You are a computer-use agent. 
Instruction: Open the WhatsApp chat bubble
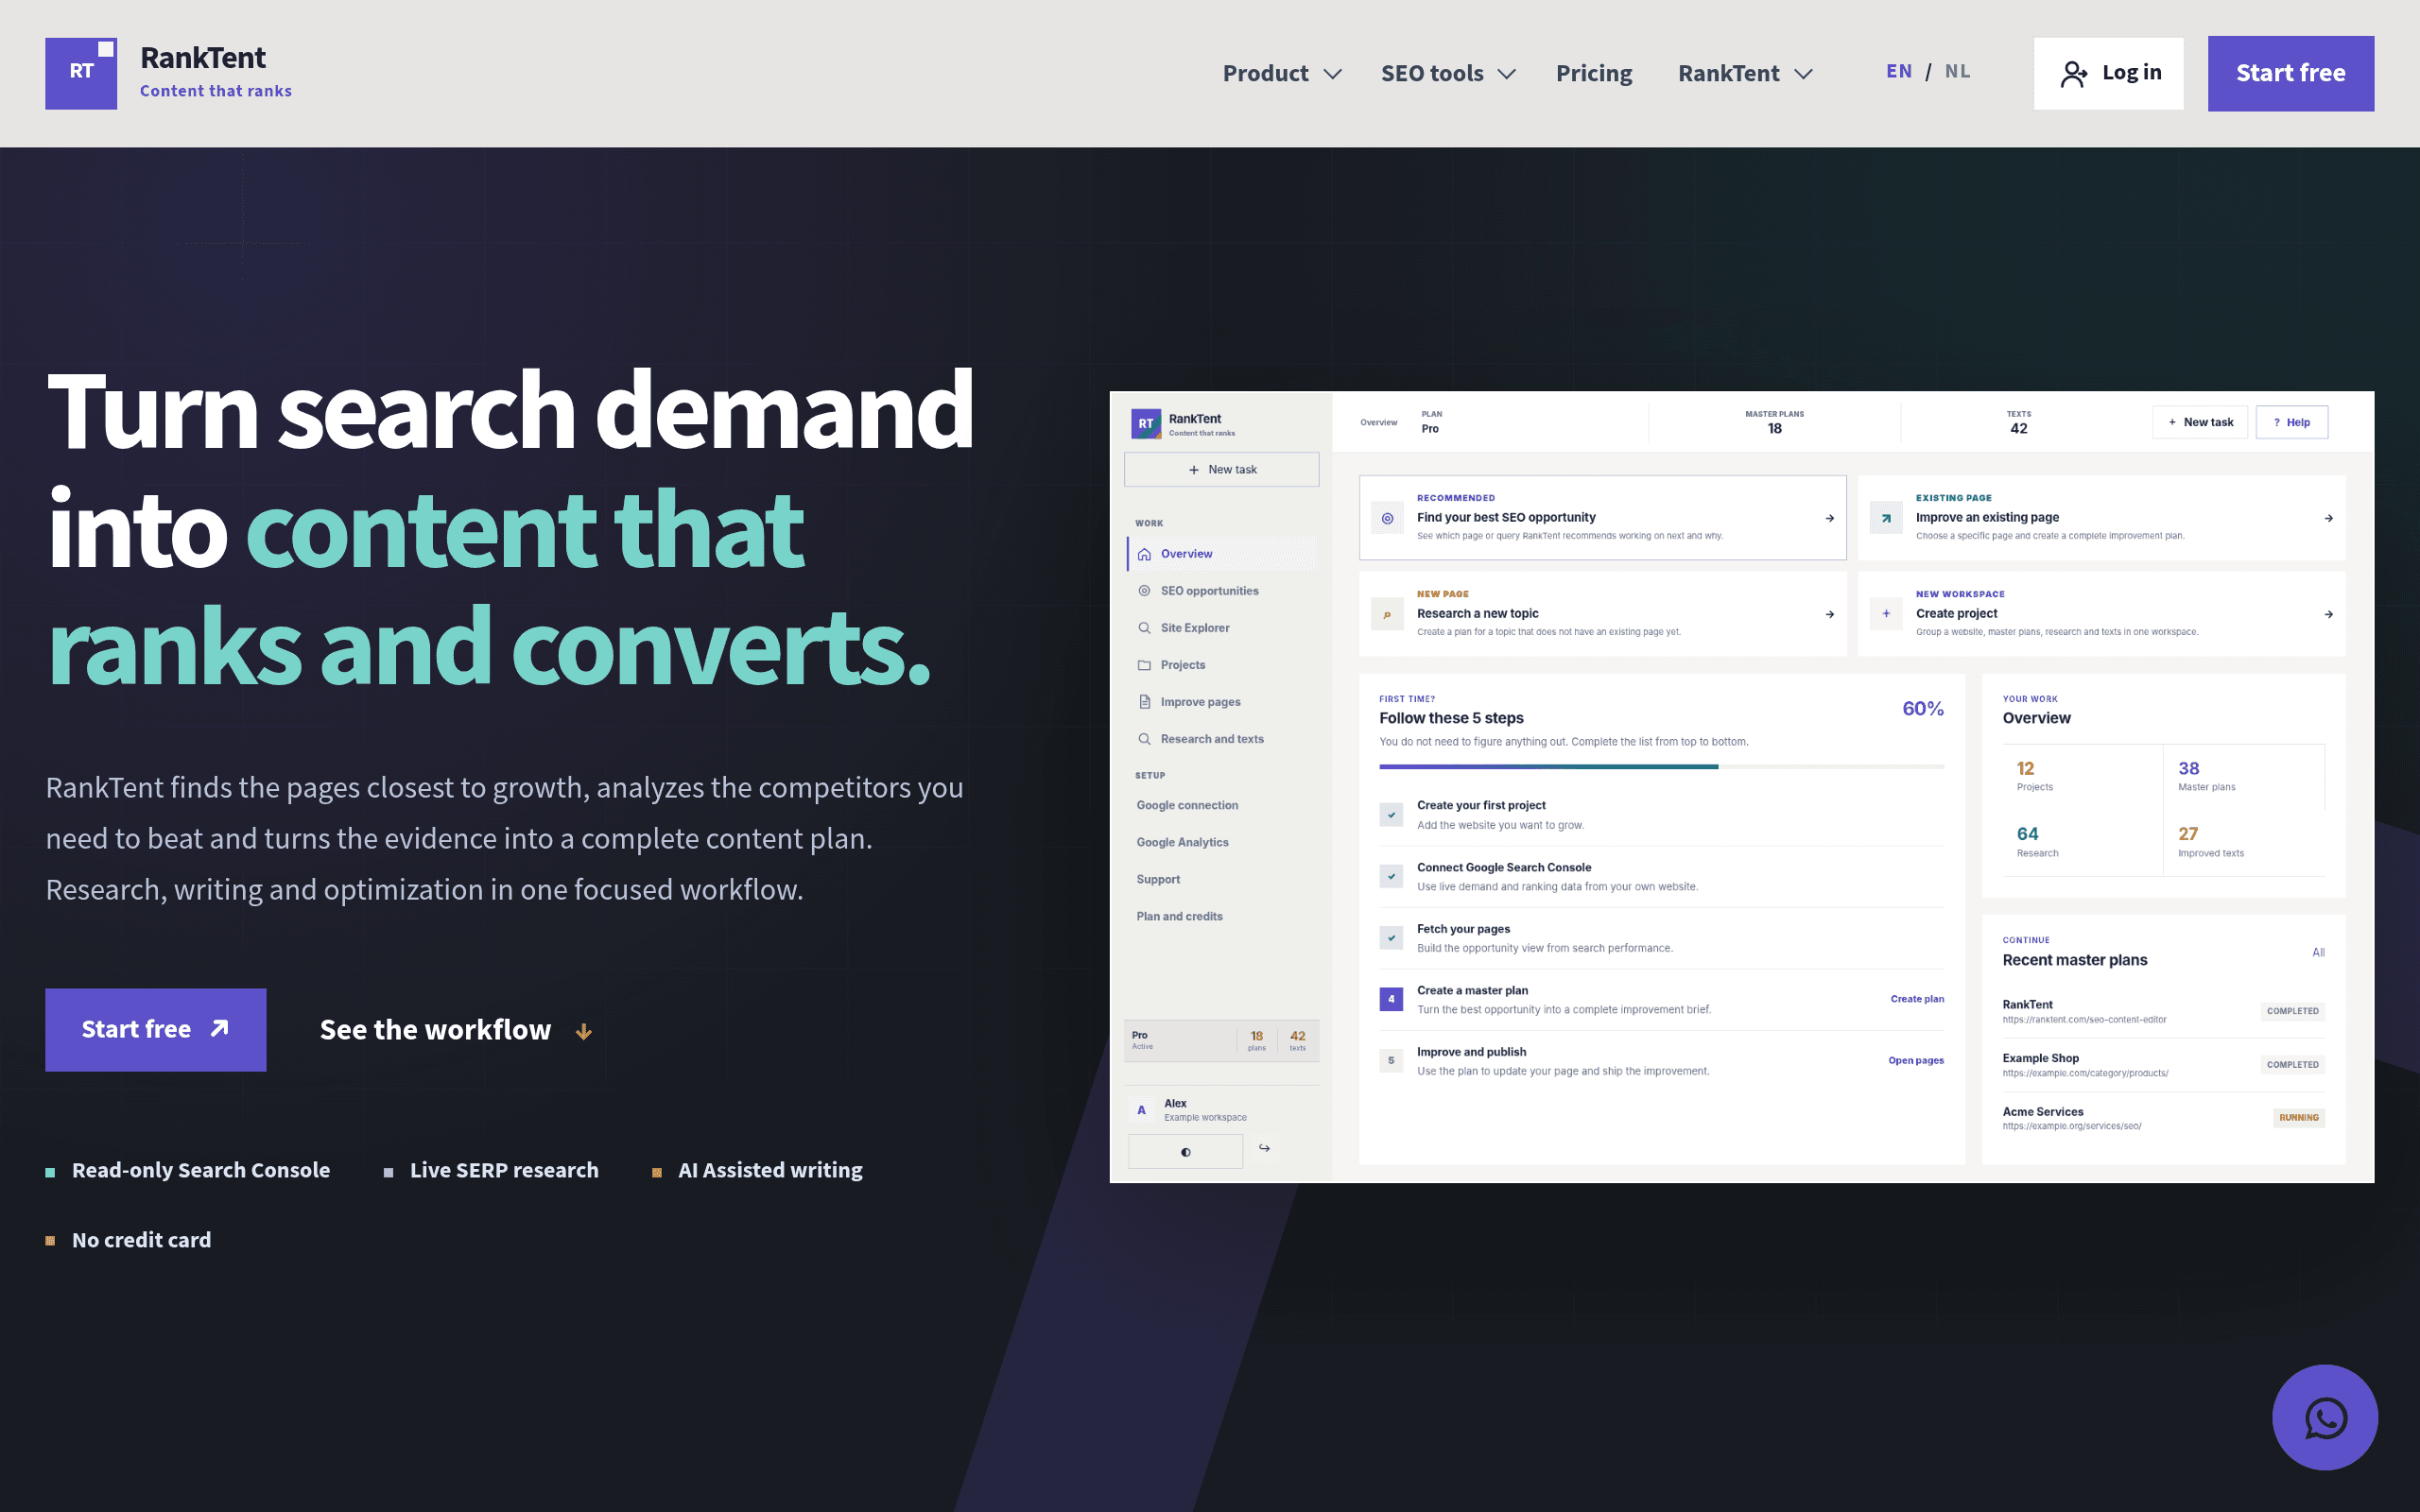[2324, 1417]
